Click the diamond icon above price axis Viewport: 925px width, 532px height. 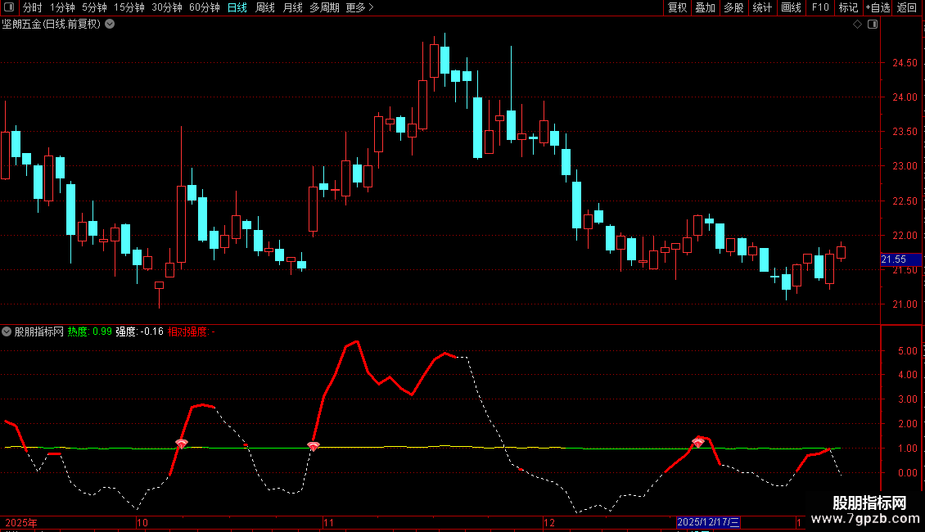click(858, 25)
